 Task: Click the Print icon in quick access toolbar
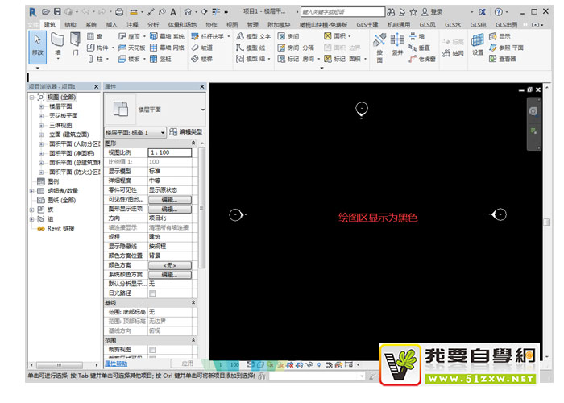[x=119, y=12]
